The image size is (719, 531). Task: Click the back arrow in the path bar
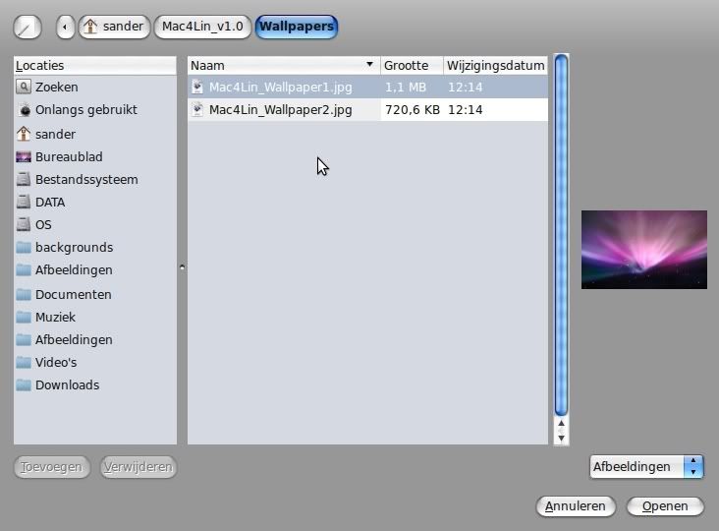(x=65, y=27)
